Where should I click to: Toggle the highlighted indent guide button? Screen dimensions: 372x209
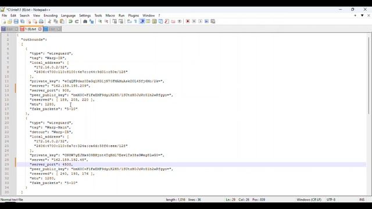pyautogui.click(x=142, y=21)
